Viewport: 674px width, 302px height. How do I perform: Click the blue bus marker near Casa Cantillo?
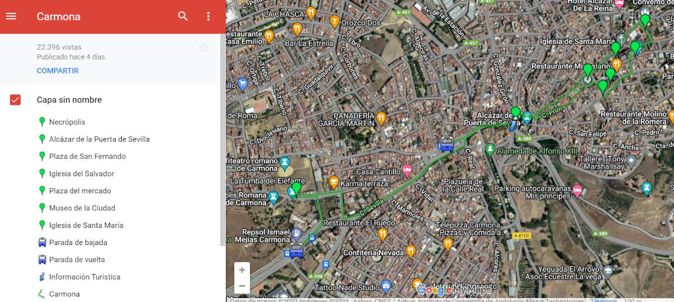[447, 144]
